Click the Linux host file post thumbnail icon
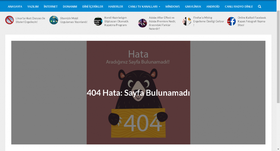 (9, 20)
